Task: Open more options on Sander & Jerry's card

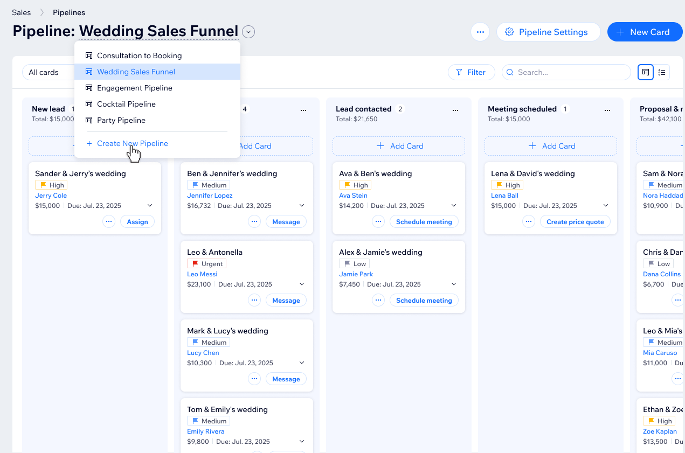Action: [109, 221]
